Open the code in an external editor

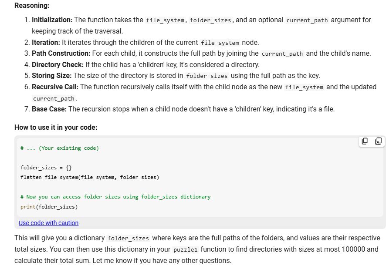click(x=377, y=141)
